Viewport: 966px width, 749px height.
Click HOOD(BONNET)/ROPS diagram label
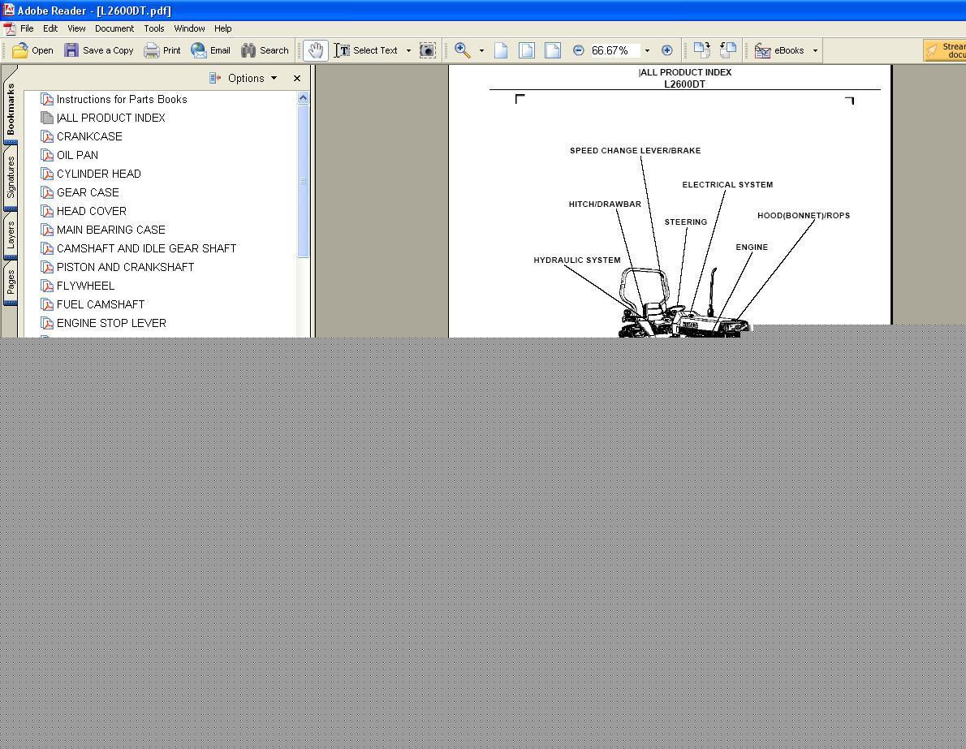(804, 216)
